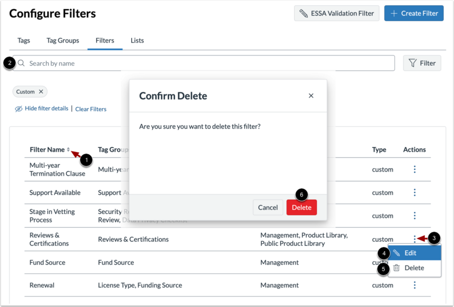Cancel the delete confirmation
This screenshot has width=454, height=307.
click(x=268, y=207)
